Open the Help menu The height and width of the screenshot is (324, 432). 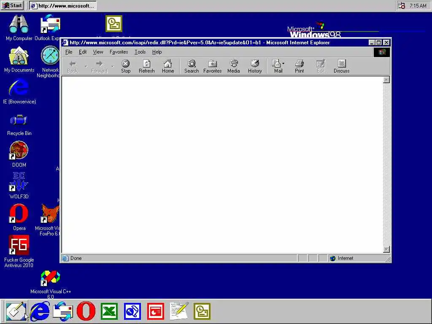point(157,52)
